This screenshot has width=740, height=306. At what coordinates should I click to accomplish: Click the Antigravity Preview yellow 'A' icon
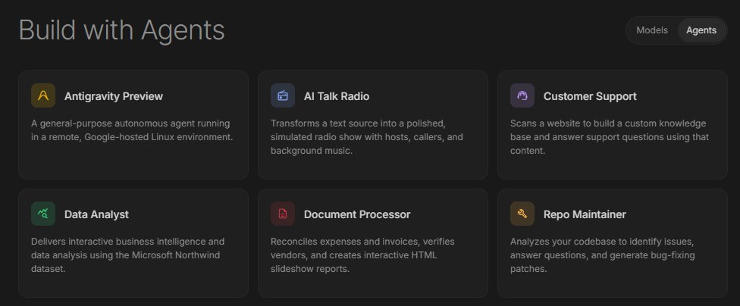[43, 95]
